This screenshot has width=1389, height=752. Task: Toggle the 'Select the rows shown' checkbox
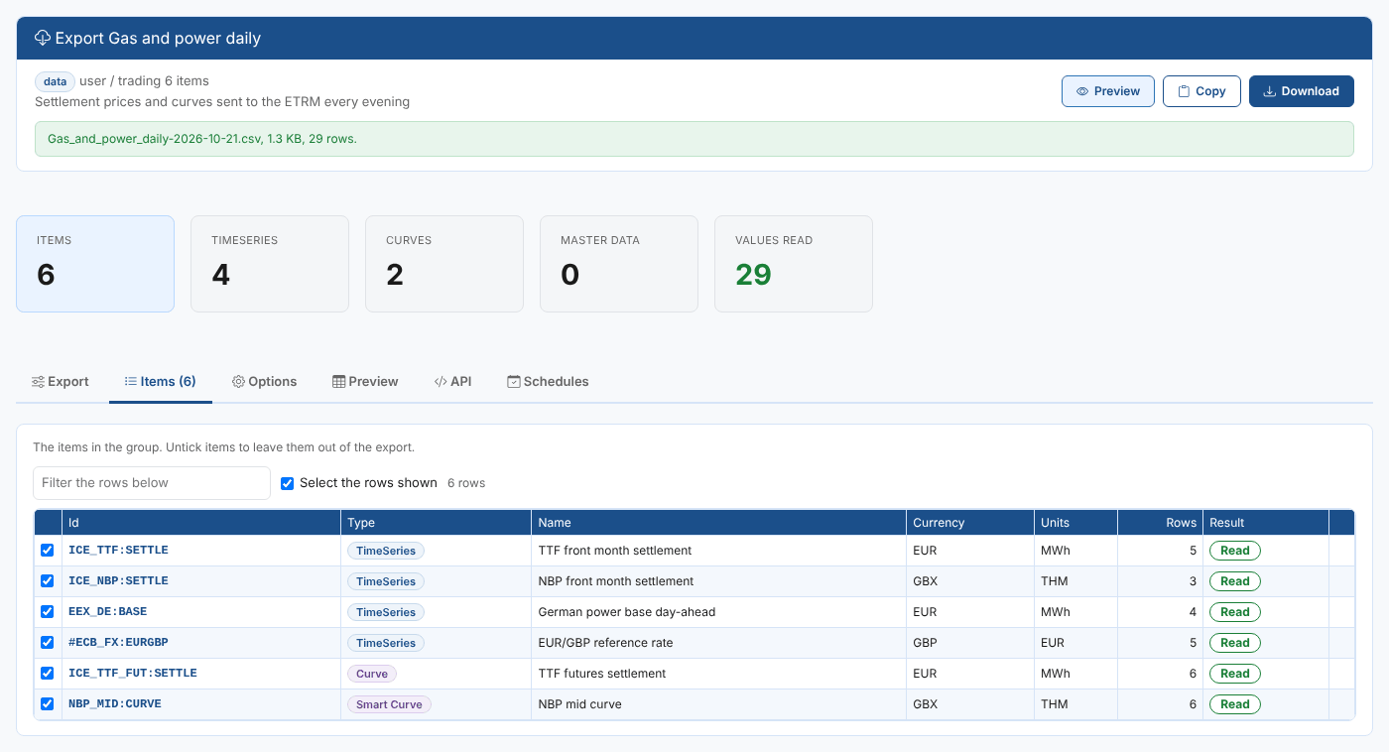coord(288,483)
